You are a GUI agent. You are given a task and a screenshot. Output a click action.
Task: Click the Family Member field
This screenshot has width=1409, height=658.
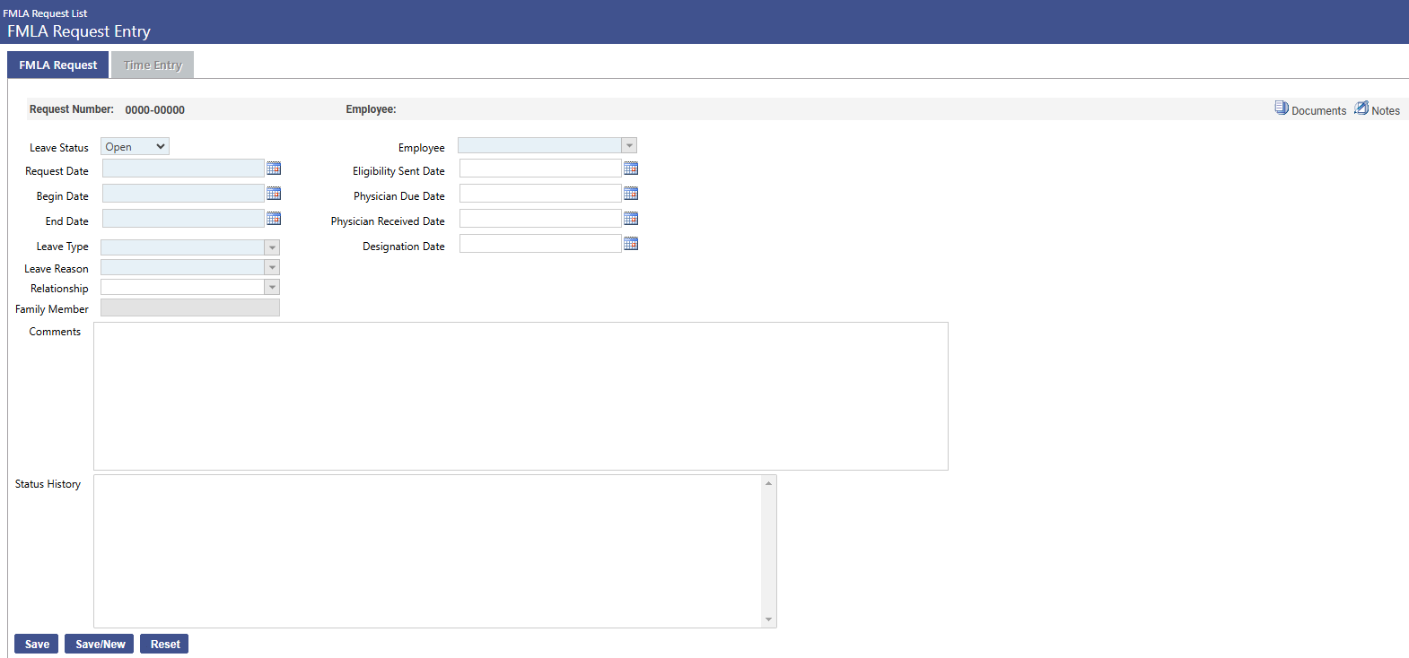click(x=190, y=307)
